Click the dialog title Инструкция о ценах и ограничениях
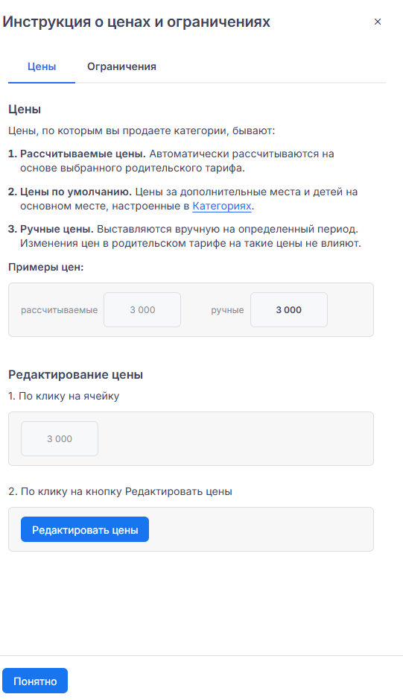Screen dimensions: 403x700 point(136,22)
